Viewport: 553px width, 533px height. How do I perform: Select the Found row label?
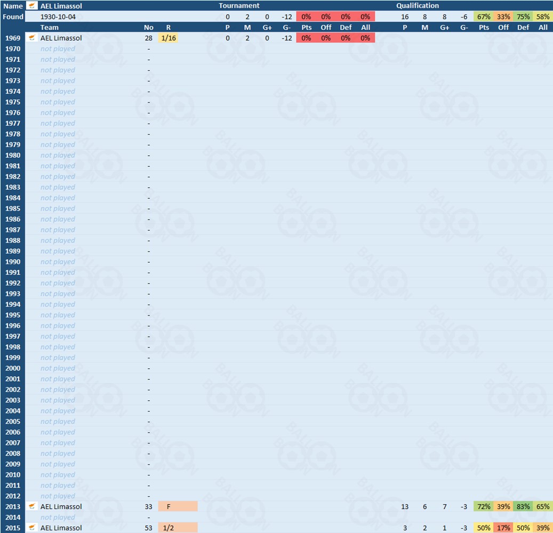point(13,17)
